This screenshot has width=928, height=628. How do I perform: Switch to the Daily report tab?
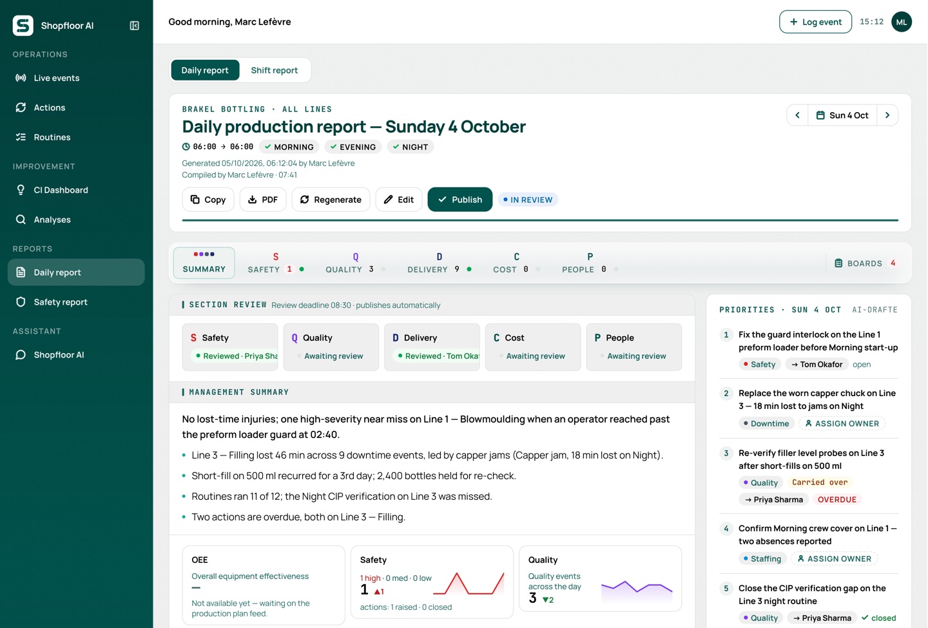[x=205, y=70]
